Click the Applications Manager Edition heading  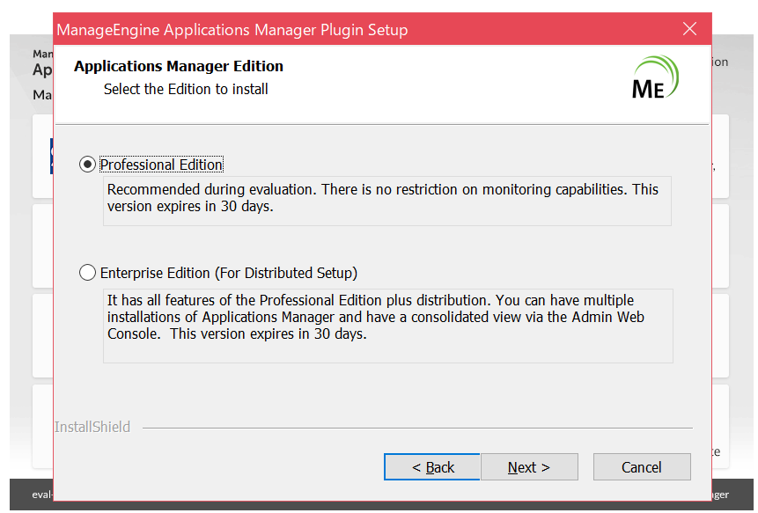click(179, 66)
